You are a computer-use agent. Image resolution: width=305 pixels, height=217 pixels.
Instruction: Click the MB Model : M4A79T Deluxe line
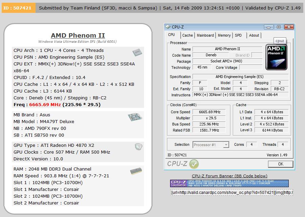pos(44,122)
